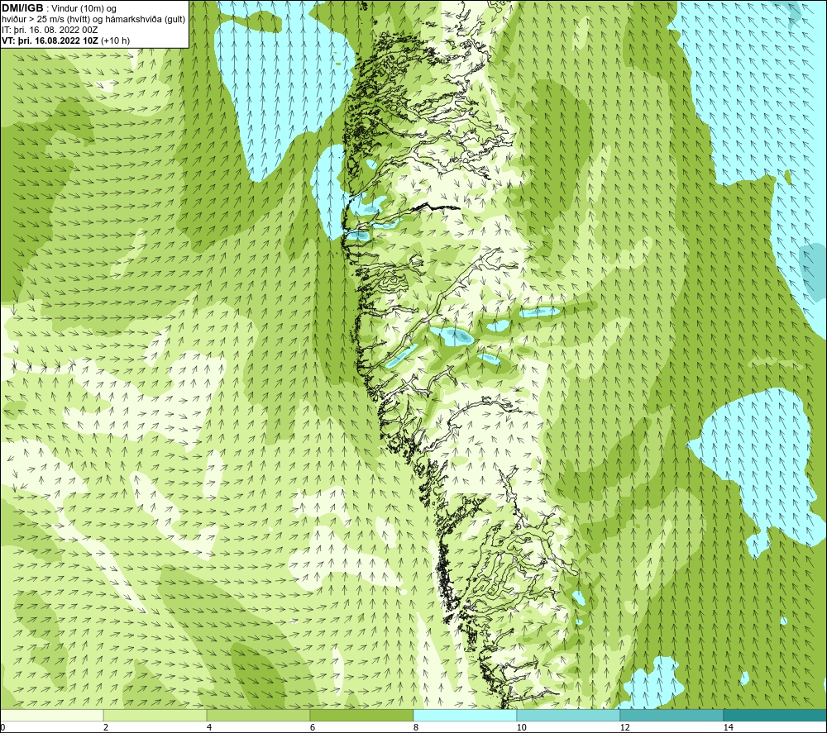Screen dimensions: 827x733
Task: Click the 10–12 m/s cyan scale band
Action: point(569,715)
